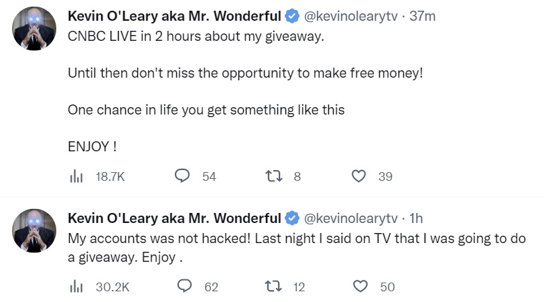The height and width of the screenshot is (302, 544).
Task: Open profile picture on the second tweet
Action: pos(34,232)
